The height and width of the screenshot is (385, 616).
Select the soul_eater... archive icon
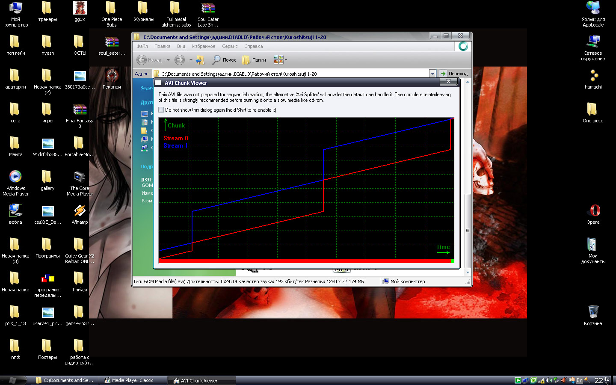click(x=112, y=45)
